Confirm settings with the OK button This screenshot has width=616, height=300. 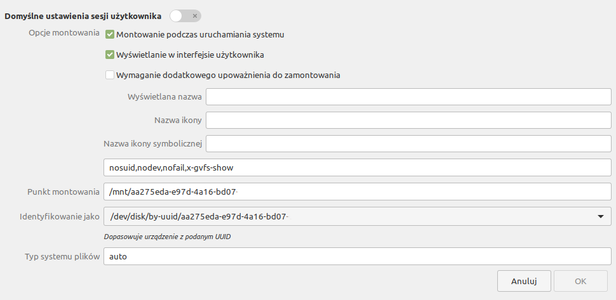tap(580, 281)
